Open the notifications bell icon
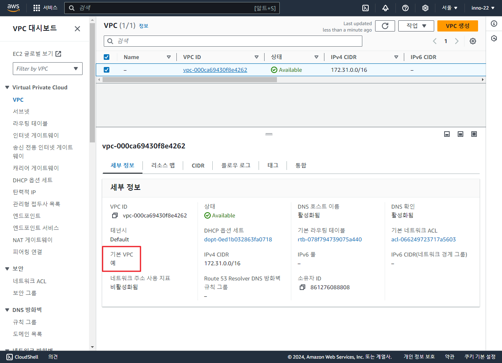 pyautogui.click(x=385, y=8)
